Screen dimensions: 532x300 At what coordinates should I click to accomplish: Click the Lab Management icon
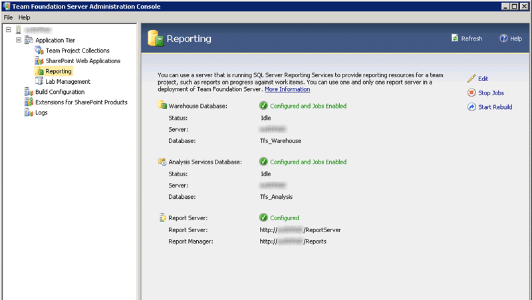coord(39,81)
